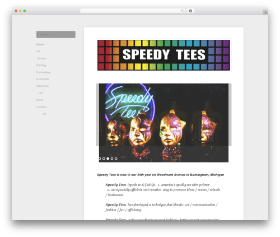Show the first slide using its dot
280x237 pixels.
(100, 159)
